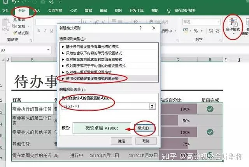The height and width of the screenshot is (167, 249).
Task: Click the increase decimal icon
Action: 211,31
